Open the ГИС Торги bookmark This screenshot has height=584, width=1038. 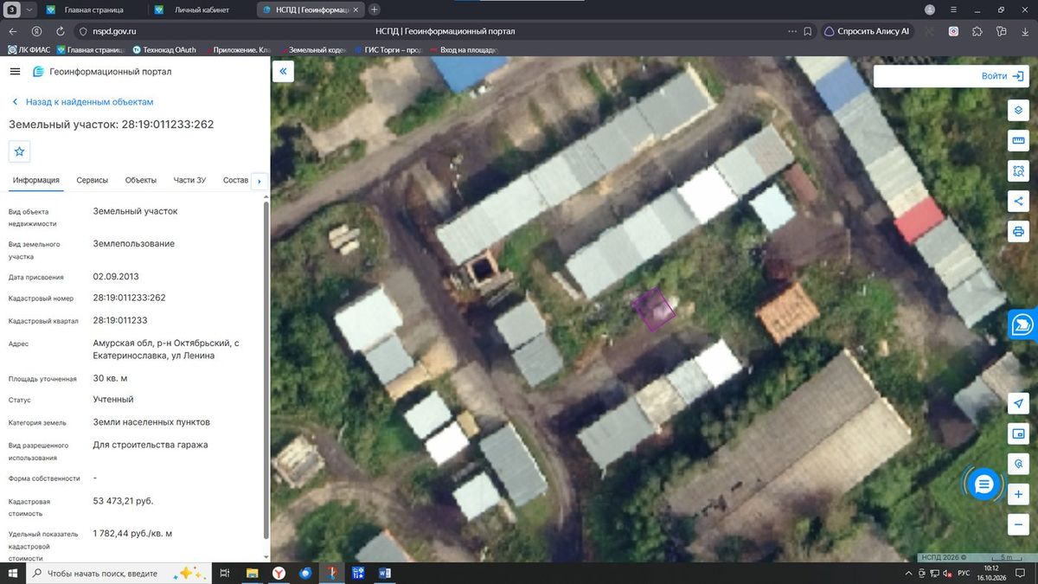coord(387,50)
